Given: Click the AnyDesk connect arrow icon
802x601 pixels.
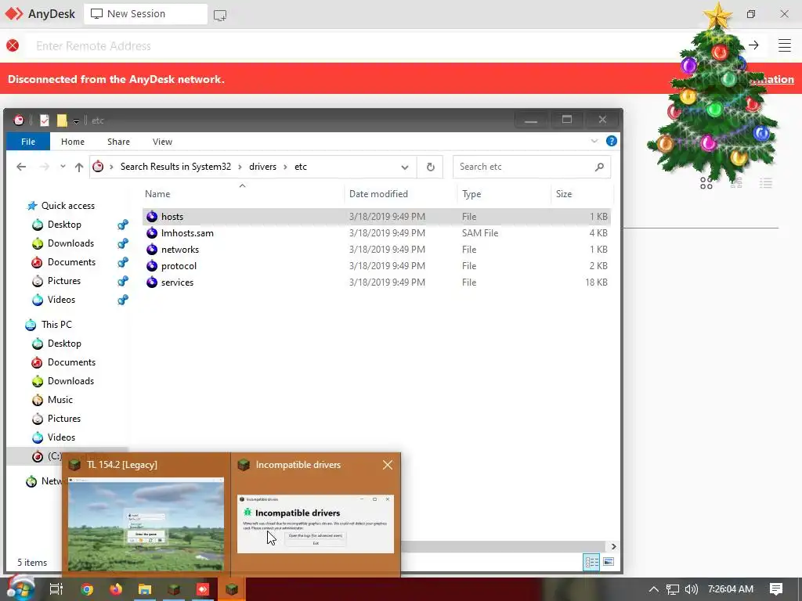Looking at the screenshot, I should [753, 45].
